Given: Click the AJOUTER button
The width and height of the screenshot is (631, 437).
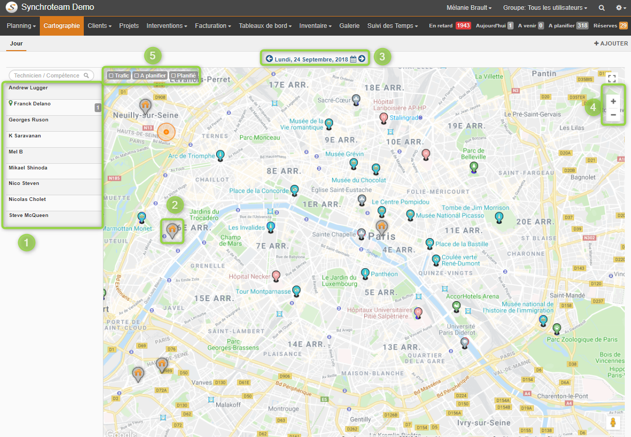Looking at the screenshot, I should (611, 44).
